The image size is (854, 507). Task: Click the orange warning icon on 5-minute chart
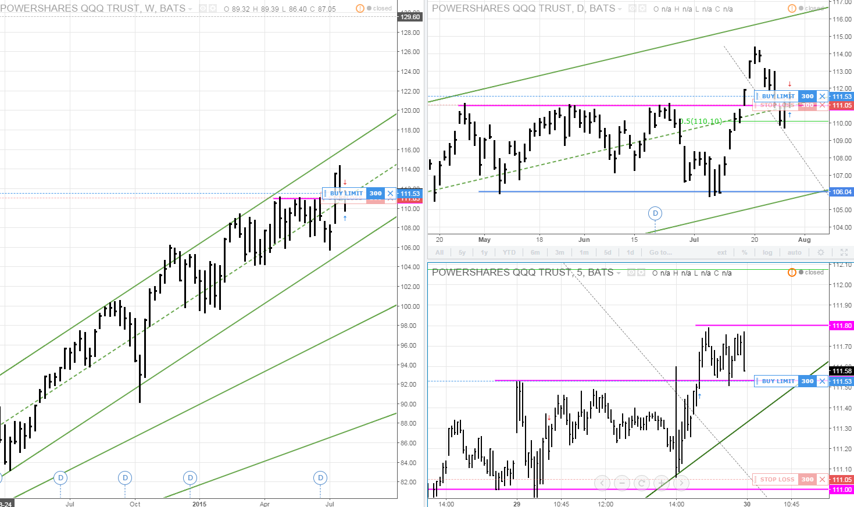pyautogui.click(x=792, y=273)
